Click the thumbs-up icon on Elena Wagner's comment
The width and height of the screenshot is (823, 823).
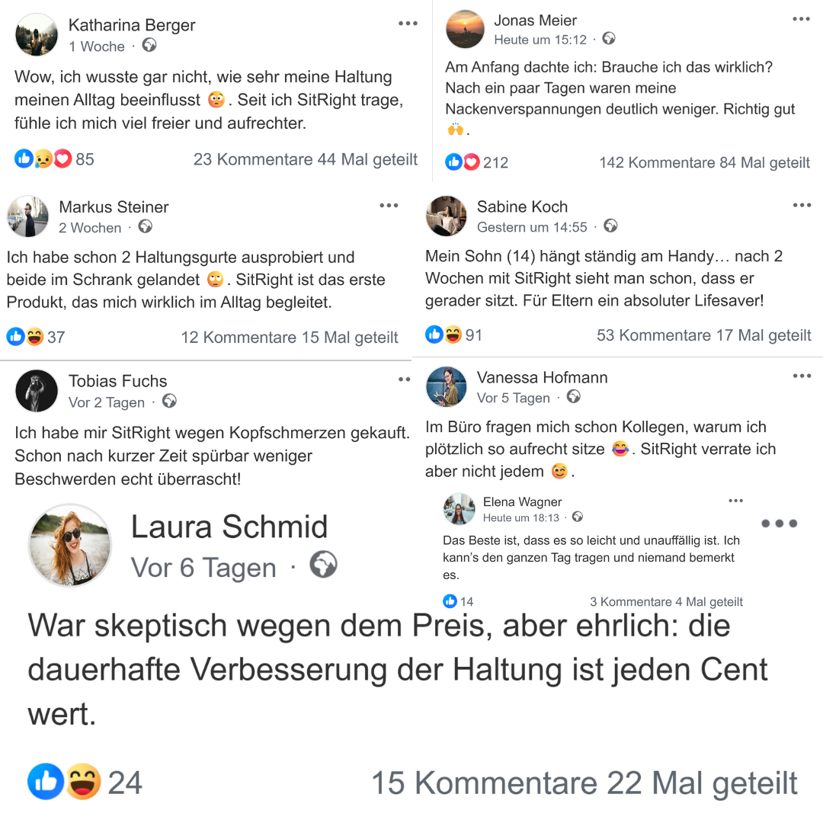pos(450,601)
